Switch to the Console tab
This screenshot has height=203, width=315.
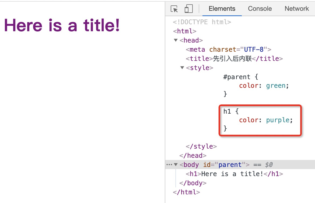tap(260, 9)
